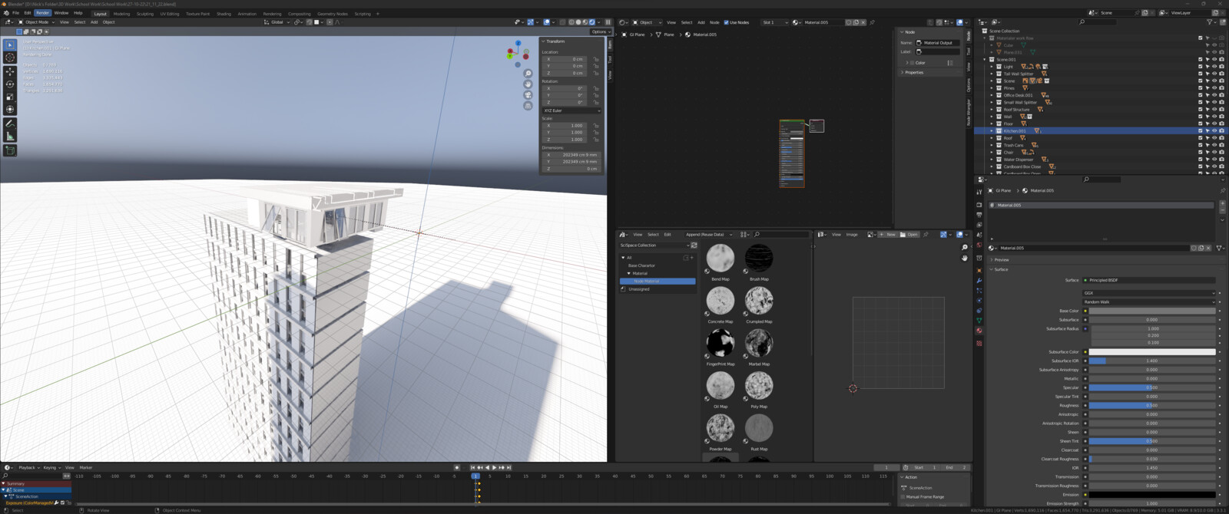The width and height of the screenshot is (1229, 514).
Task: Click the Open button in image editor
Action: 909,235
